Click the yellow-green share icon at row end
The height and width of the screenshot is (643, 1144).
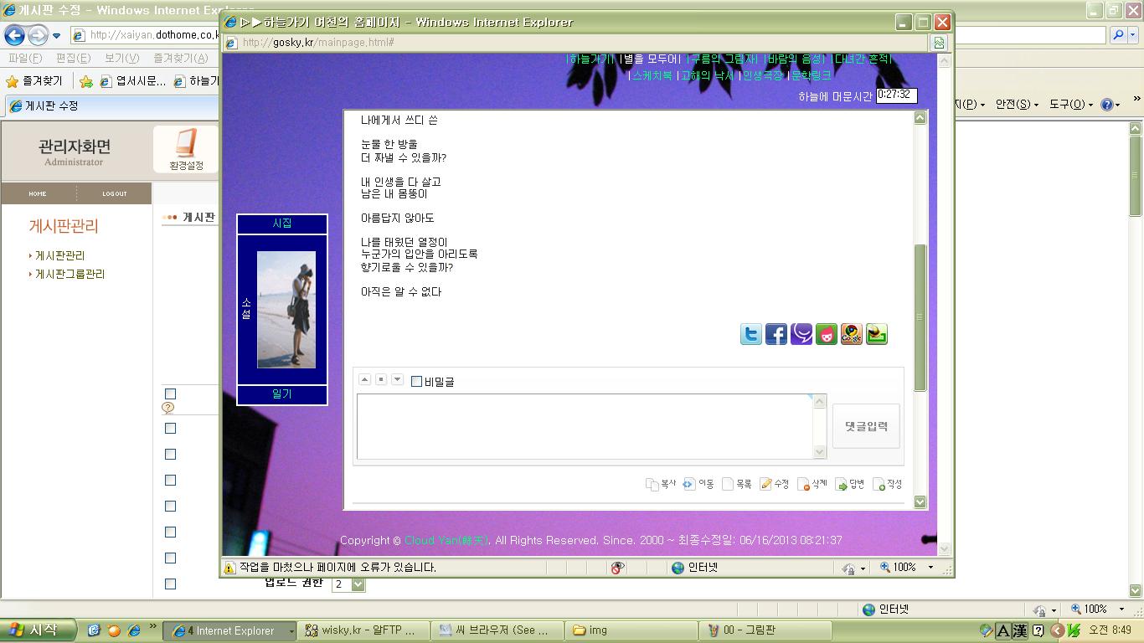pos(877,335)
